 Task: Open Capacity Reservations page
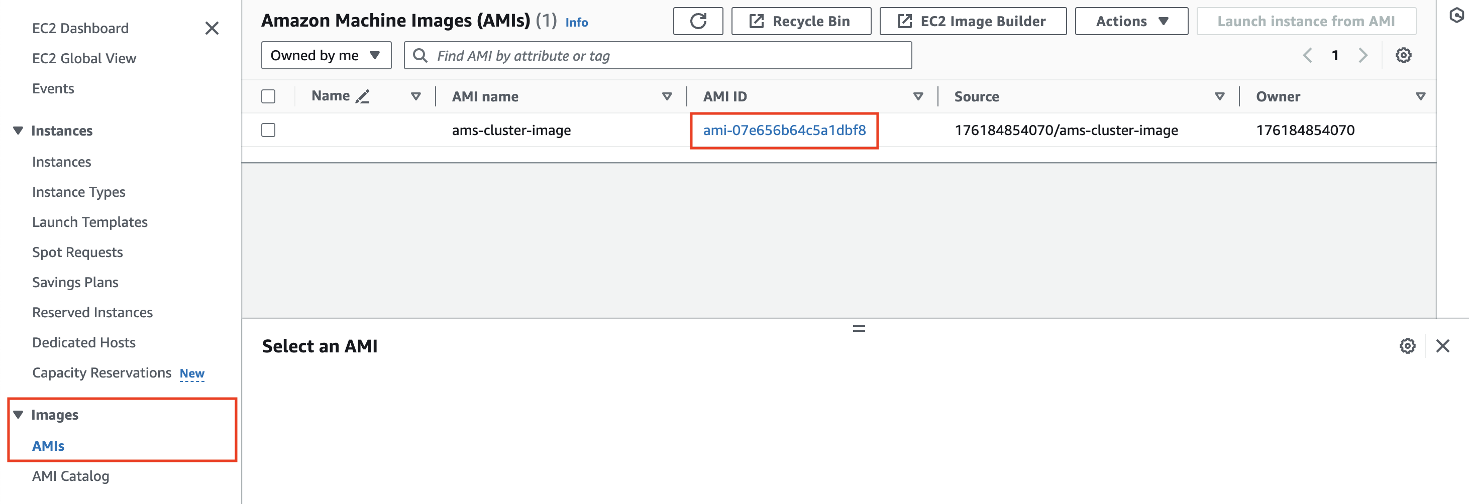(101, 372)
